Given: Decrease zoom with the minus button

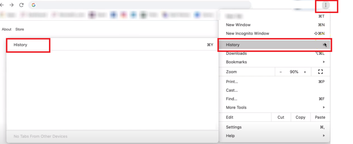Looking at the screenshot, I should tap(281, 72).
